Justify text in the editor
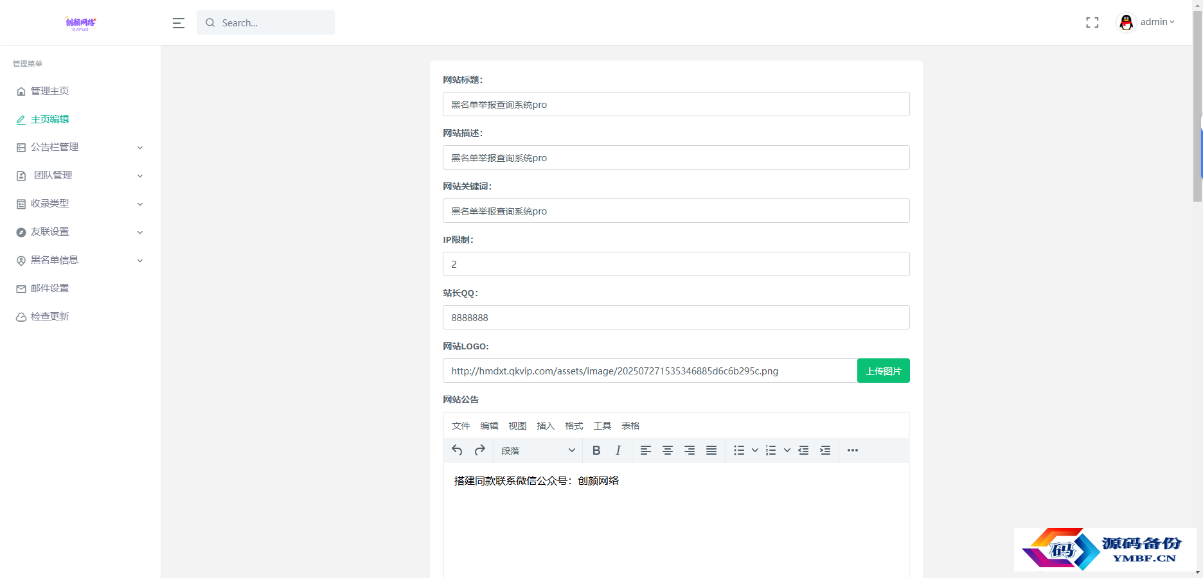 (x=711, y=450)
